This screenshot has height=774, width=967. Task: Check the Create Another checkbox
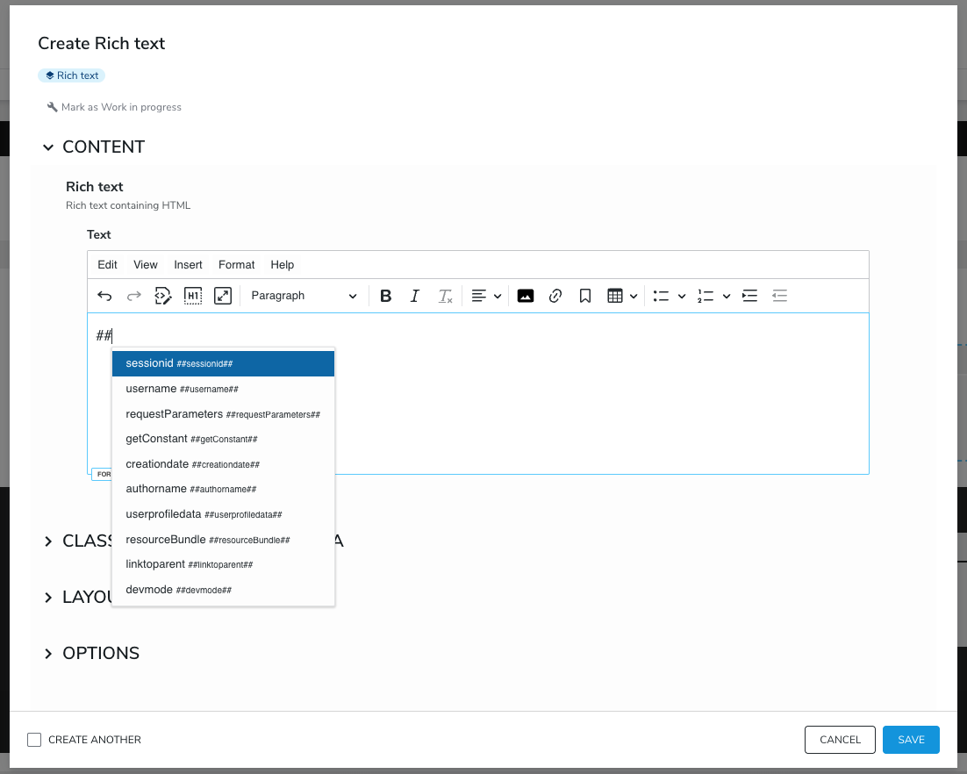tap(34, 740)
